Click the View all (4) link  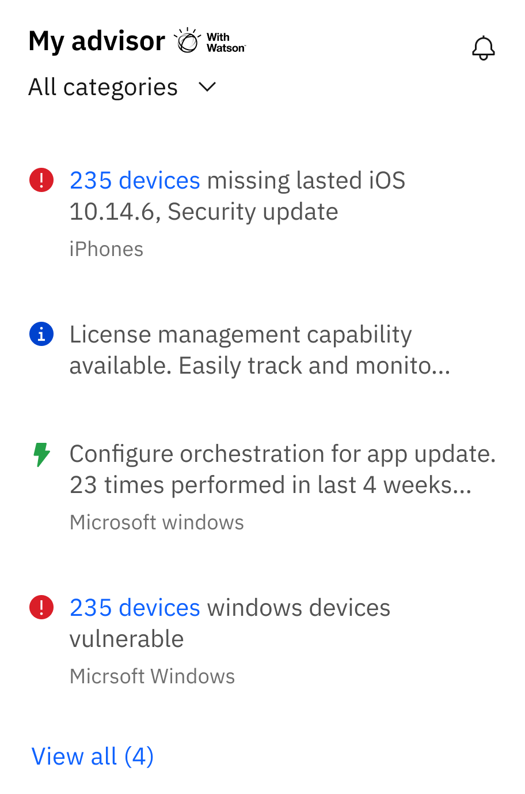point(93,756)
